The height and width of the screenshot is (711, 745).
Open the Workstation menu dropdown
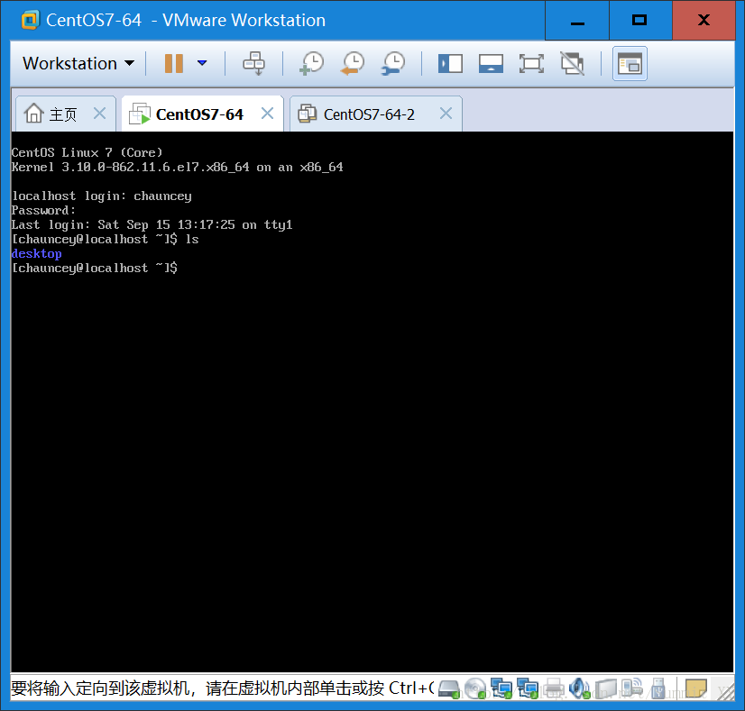pos(78,63)
